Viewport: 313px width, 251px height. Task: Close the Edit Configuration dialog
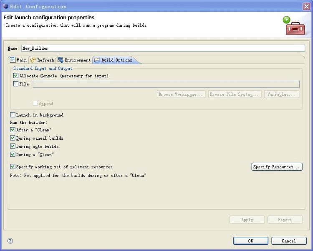pyautogui.click(x=306, y=6)
